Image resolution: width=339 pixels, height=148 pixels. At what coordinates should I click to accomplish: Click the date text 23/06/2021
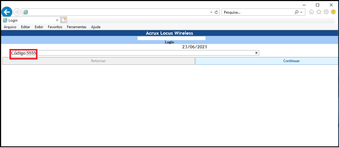pyautogui.click(x=195, y=47)
